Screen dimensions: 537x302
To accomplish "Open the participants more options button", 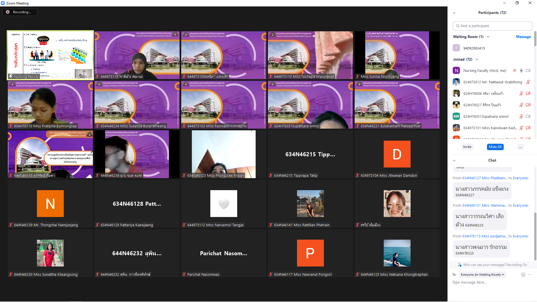I will [x=520, y=147].
